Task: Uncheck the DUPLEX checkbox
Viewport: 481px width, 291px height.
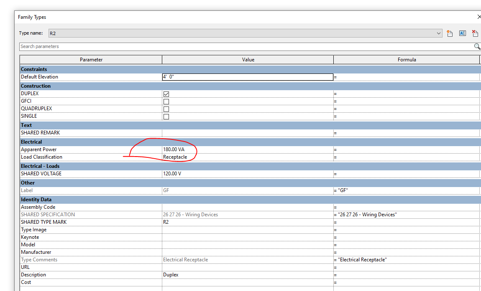Action: pyautogui.click(x=166, y=94)
